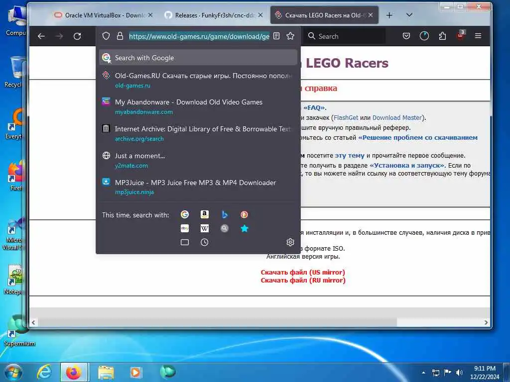Screen dimensions: 510x382
Task: Open the Download Master link
Action: tap(397, 117)
